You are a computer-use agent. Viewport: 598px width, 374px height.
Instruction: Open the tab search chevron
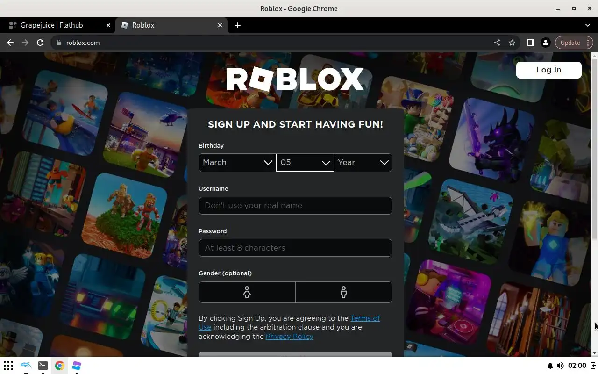(588, 25)
